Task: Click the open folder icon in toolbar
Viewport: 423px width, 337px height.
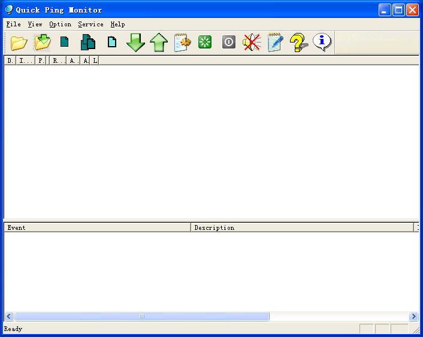Action: pos(19,42)
